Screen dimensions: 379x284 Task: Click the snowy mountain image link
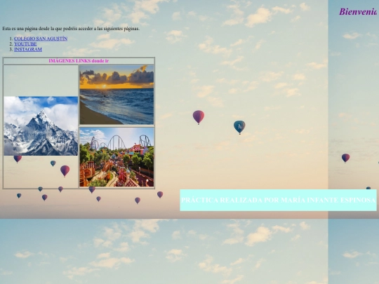click(x=41, y=126)
